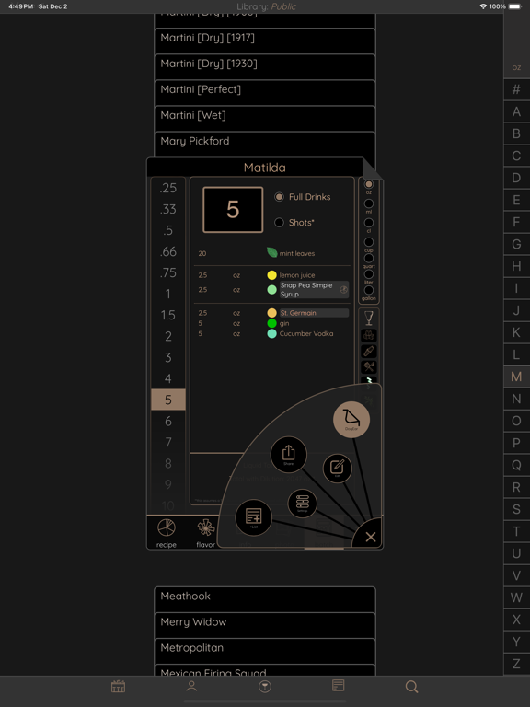Jump to letter M in index
The image size is (530, 707).
[516, 377]
